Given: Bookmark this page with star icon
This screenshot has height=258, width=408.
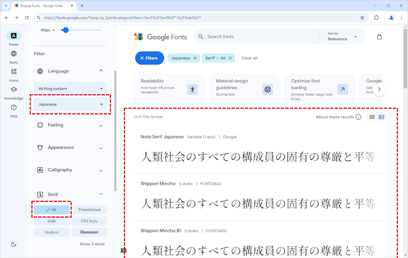Looking at the screenshot, I should 362,18.
